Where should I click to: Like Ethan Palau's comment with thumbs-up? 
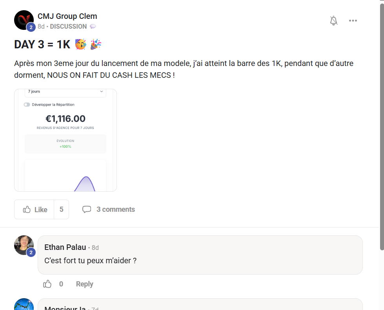[47, 284]
